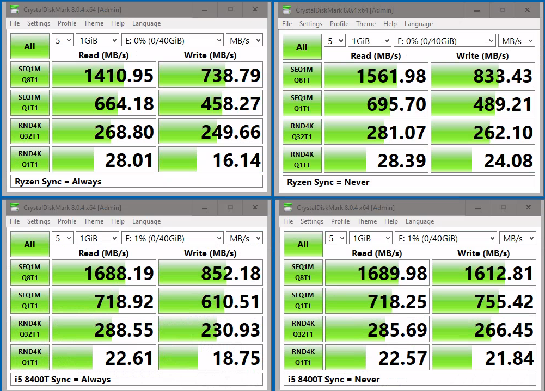Start SEQ1M Q1T1 test in Ryzen Sync Always window
The image size is (545, 391).
pyautogui.click(x=30, y=102)
